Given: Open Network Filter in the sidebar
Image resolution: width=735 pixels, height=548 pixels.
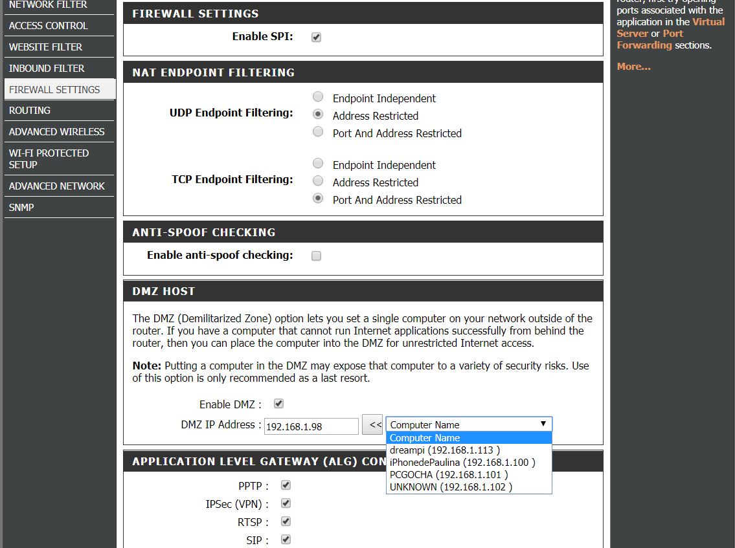Looking at the screenshot, I should [48, 5].
